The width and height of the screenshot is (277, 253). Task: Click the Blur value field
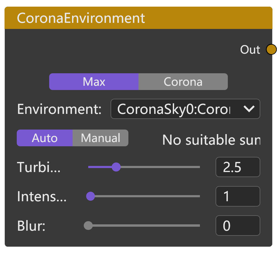pyautogui.click(x=238, y=226)
